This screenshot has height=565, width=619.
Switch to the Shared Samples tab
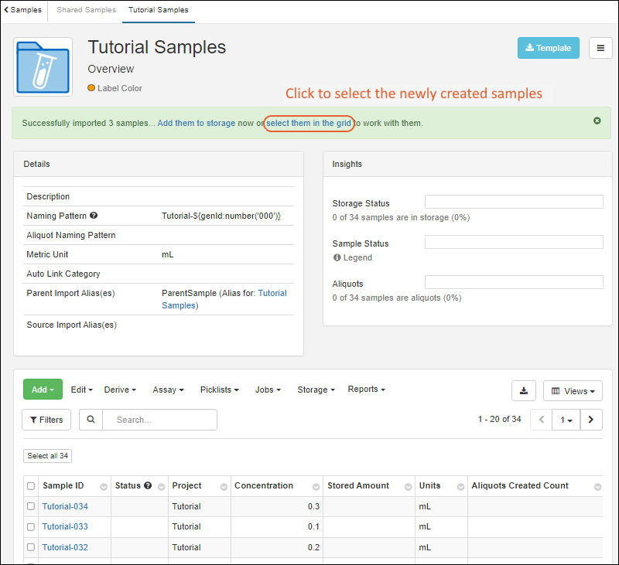click(86, 10)
